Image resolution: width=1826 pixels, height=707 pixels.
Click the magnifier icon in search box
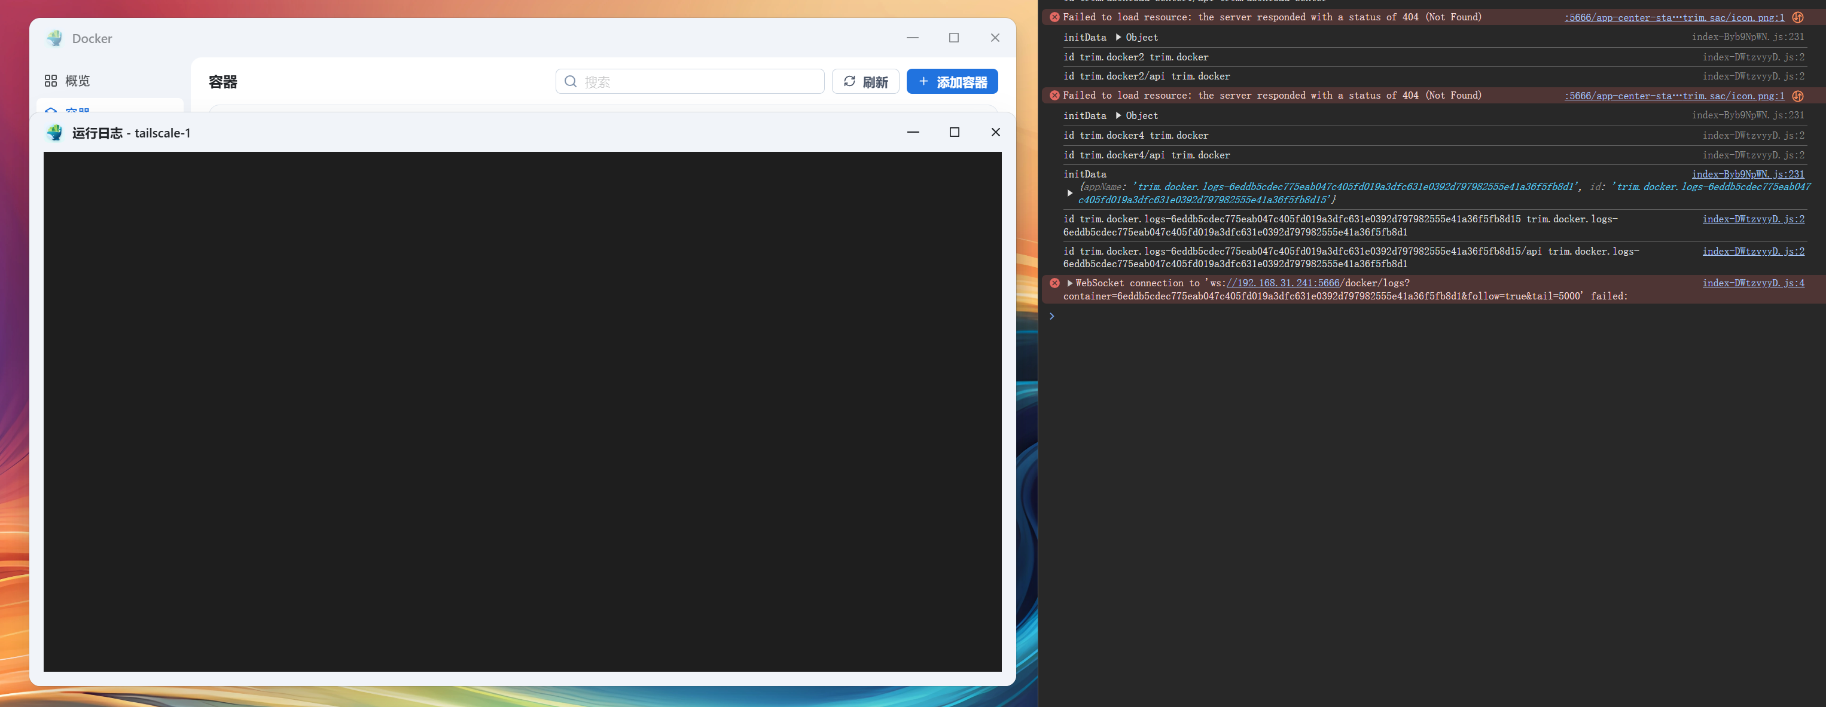571,81
